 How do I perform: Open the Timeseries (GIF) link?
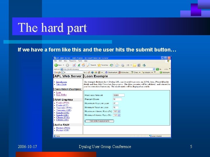pos(64,110)
